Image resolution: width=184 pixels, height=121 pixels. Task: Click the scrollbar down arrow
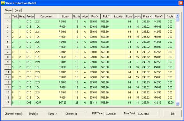(178, 104)
